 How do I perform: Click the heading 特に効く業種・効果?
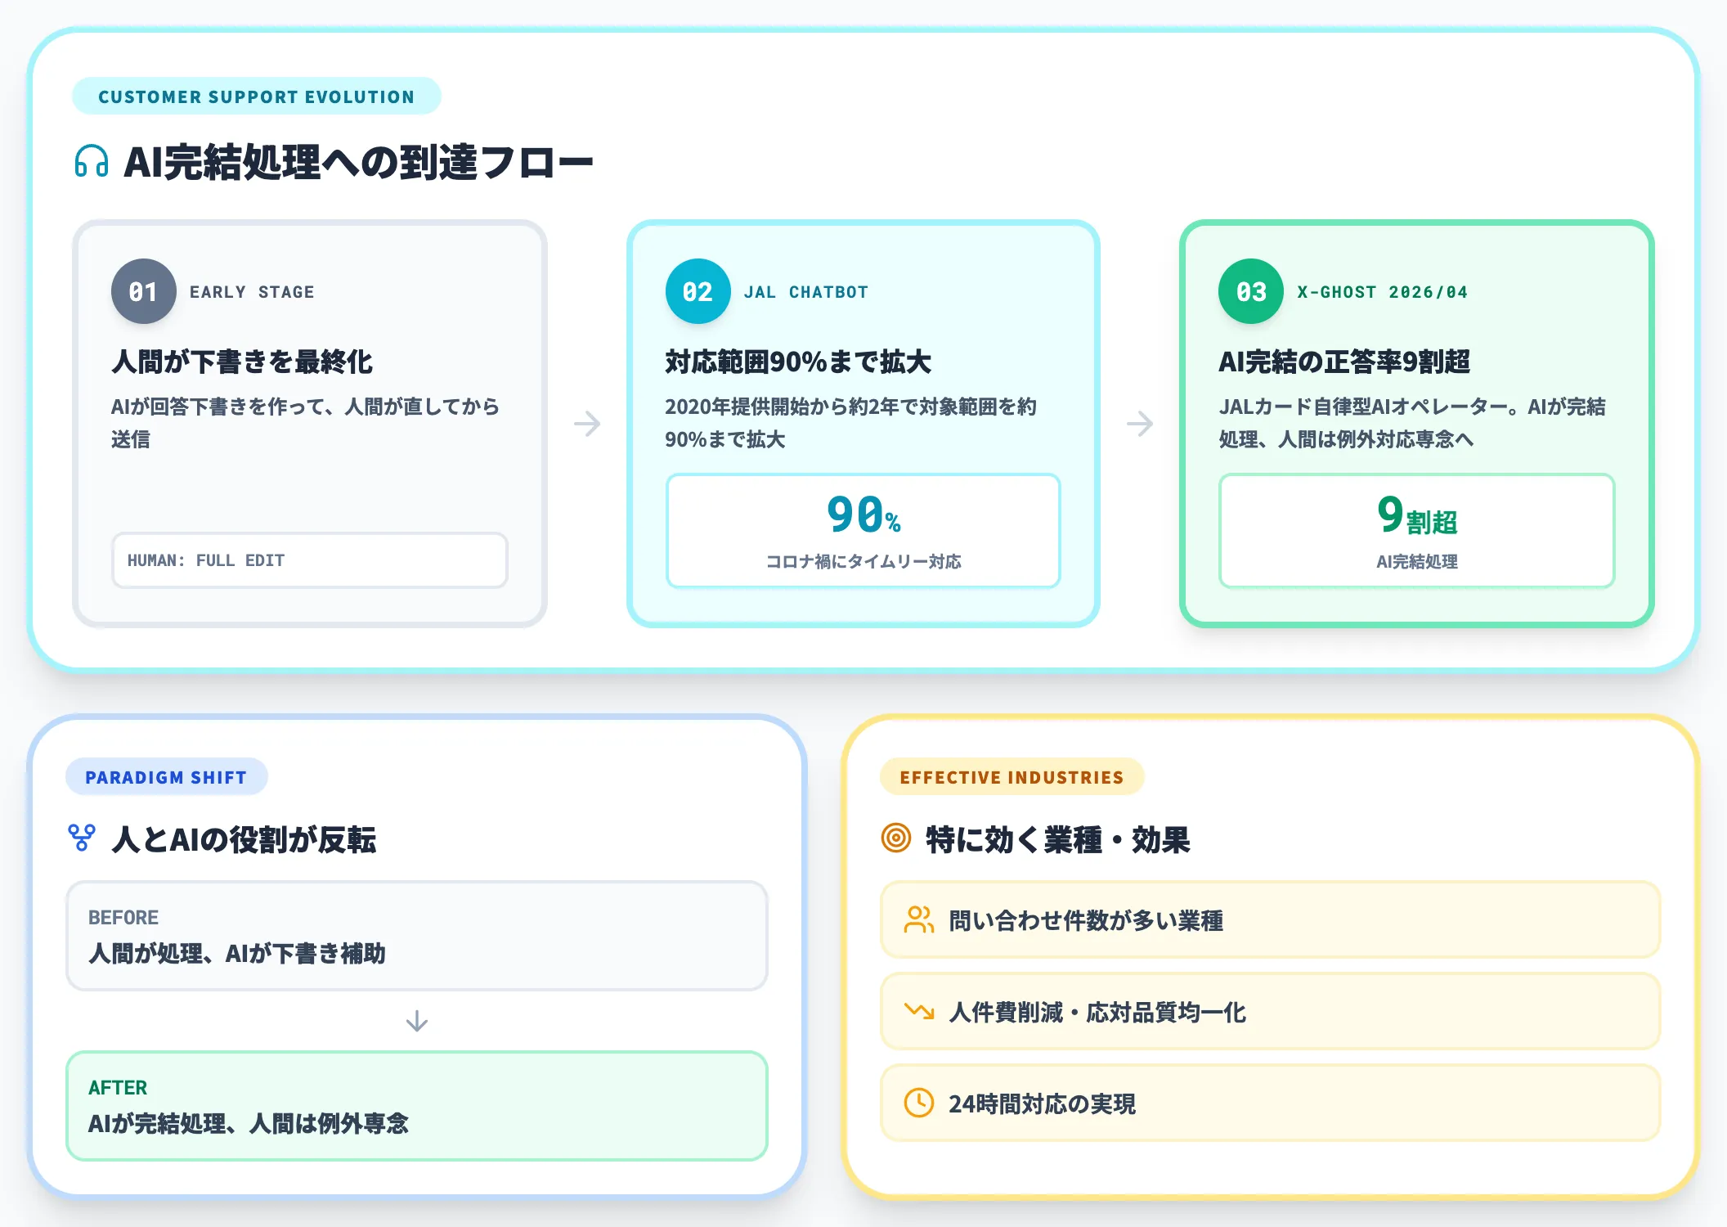coord(1058,839)
